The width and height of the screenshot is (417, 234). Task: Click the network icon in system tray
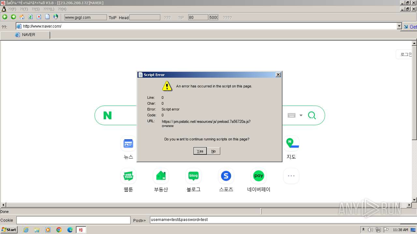[378, 230]
